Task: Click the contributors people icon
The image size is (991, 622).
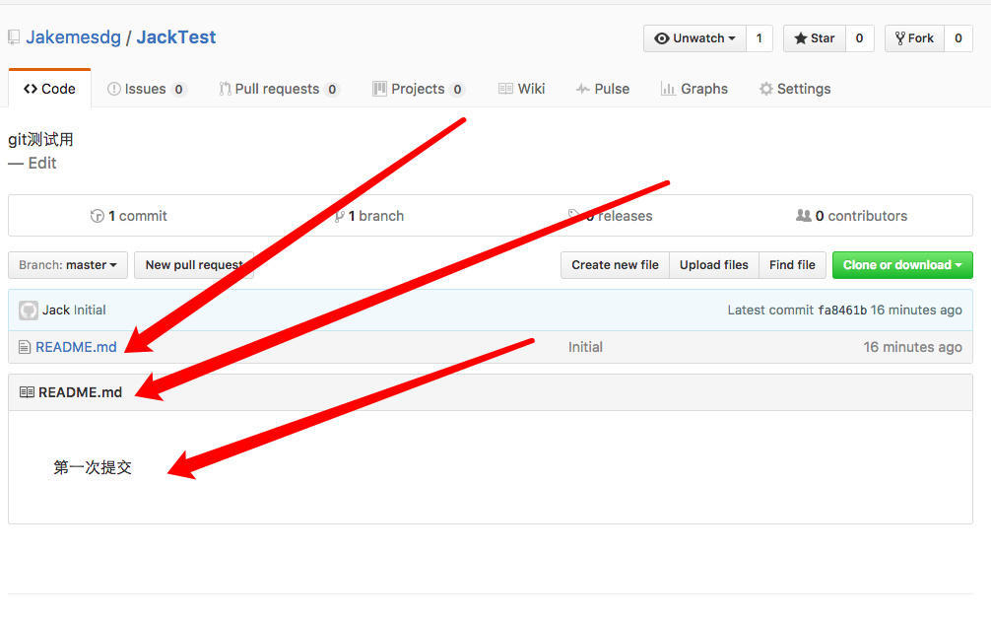Action: point(803,216)
